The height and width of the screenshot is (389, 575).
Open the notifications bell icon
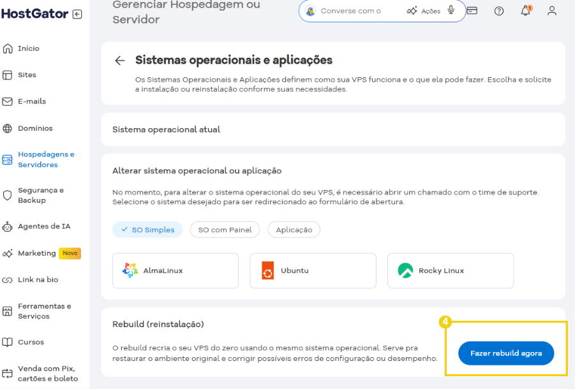click(x=525, y=10)
